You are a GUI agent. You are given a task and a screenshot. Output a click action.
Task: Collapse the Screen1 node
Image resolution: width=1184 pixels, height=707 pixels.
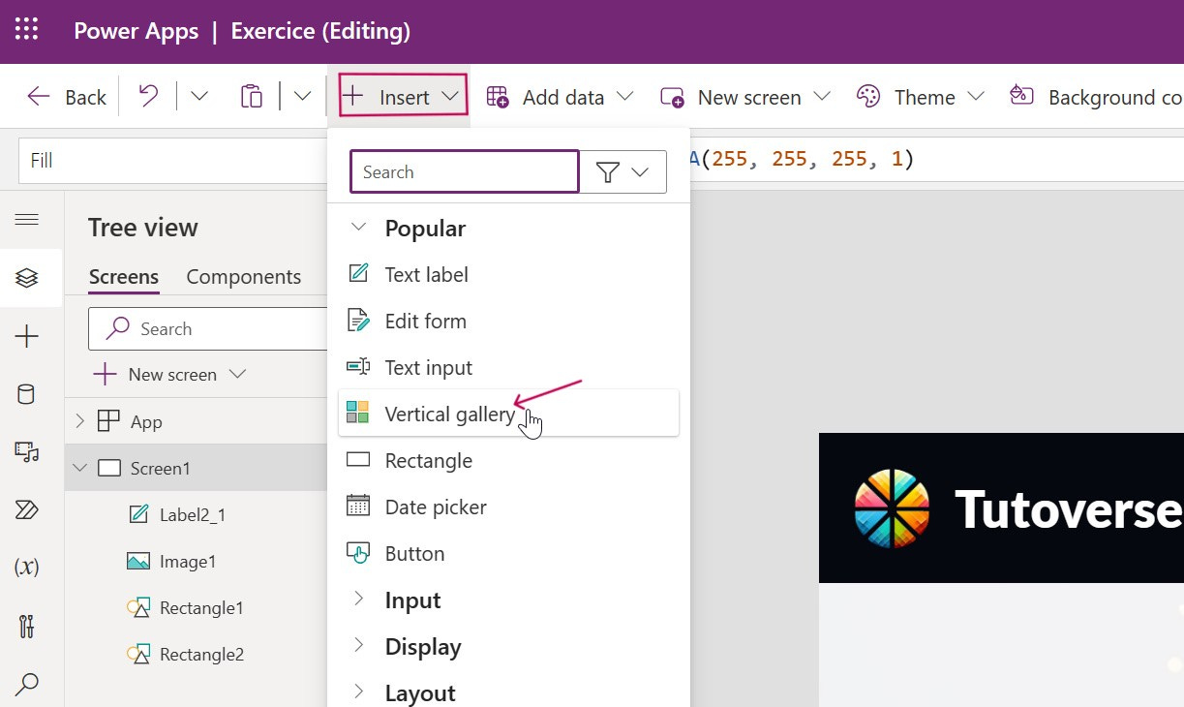(80, 468)
